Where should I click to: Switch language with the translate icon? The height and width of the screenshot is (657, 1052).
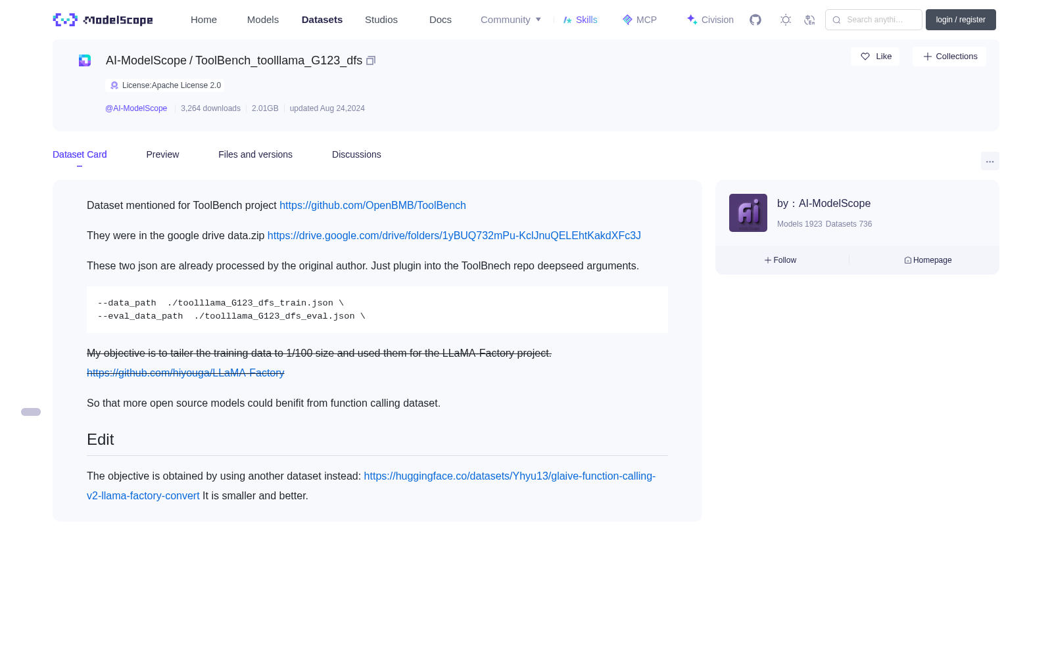(x=809, y=20)
